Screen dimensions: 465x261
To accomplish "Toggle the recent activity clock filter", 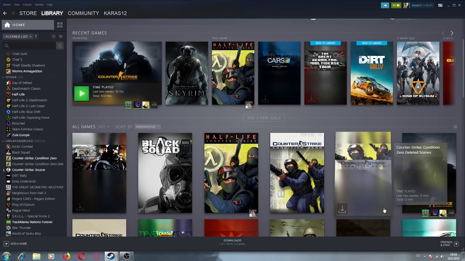I will [53, 36].
